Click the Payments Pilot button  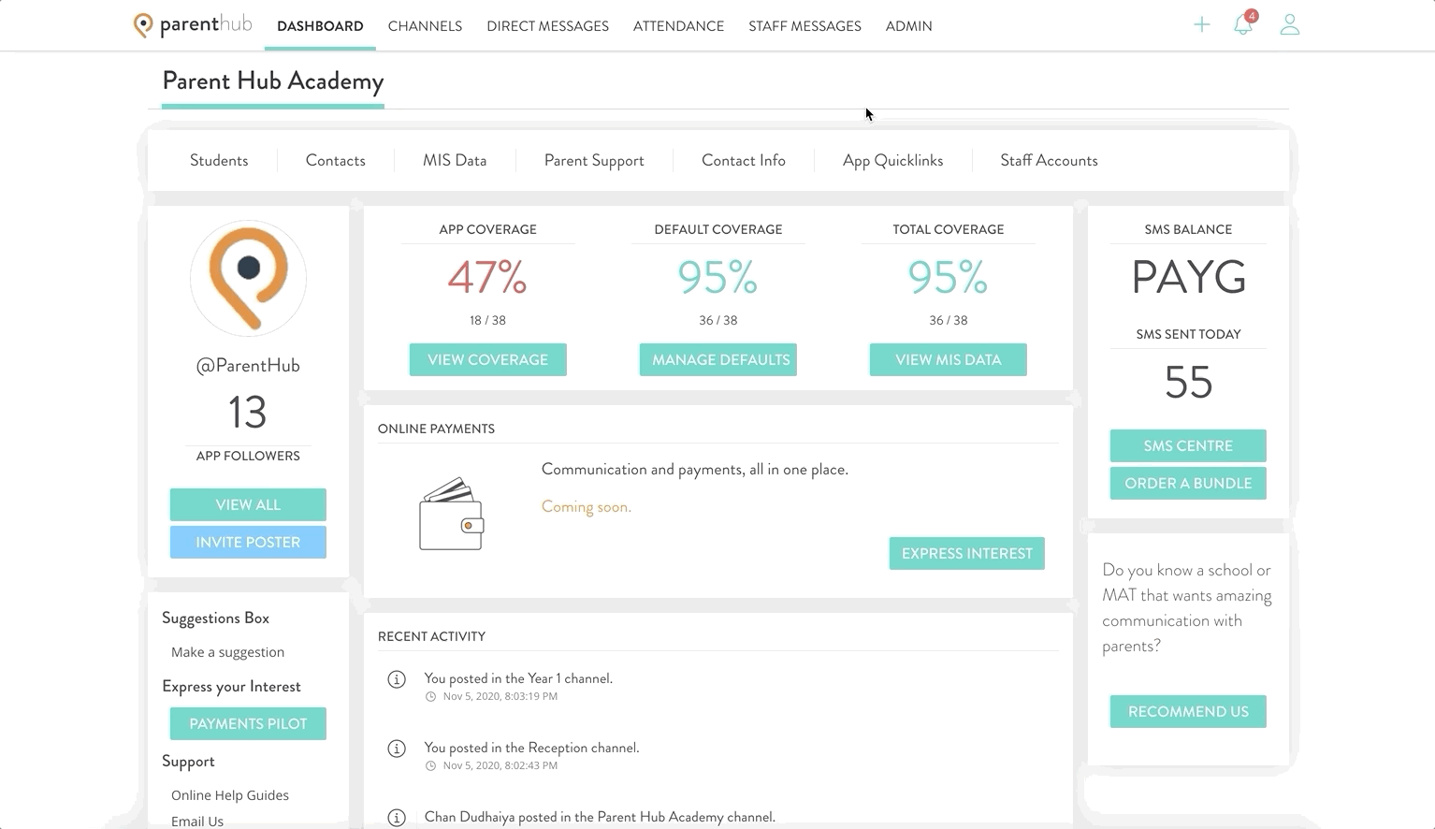[x=248, y=724]
